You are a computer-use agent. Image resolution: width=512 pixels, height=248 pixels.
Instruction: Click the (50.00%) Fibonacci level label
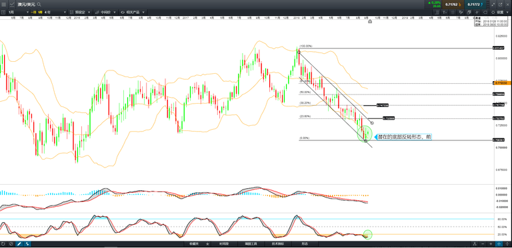[x=305, y=92]
